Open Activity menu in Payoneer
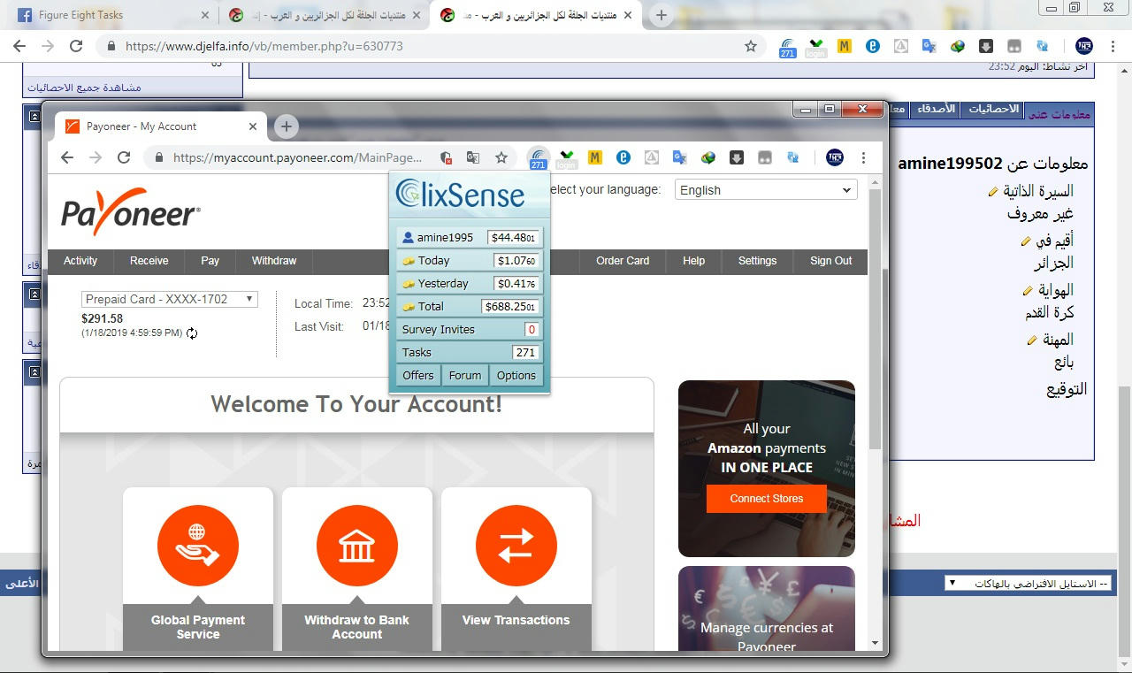 click(80, 261)
